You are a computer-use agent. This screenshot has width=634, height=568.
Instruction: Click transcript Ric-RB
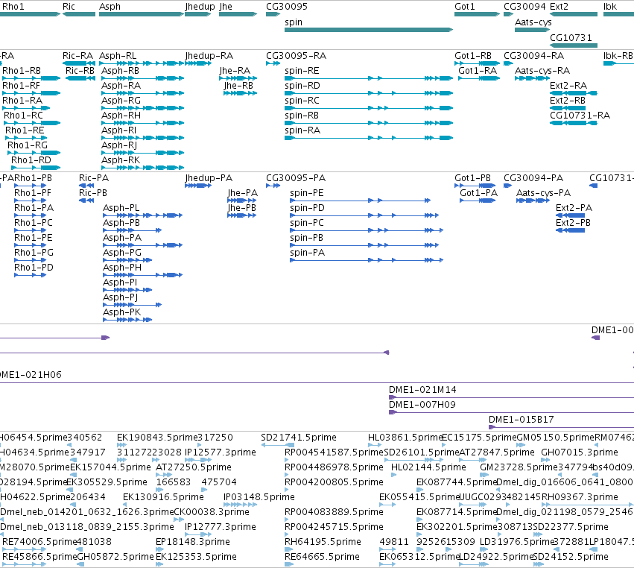tap(80, 71)
